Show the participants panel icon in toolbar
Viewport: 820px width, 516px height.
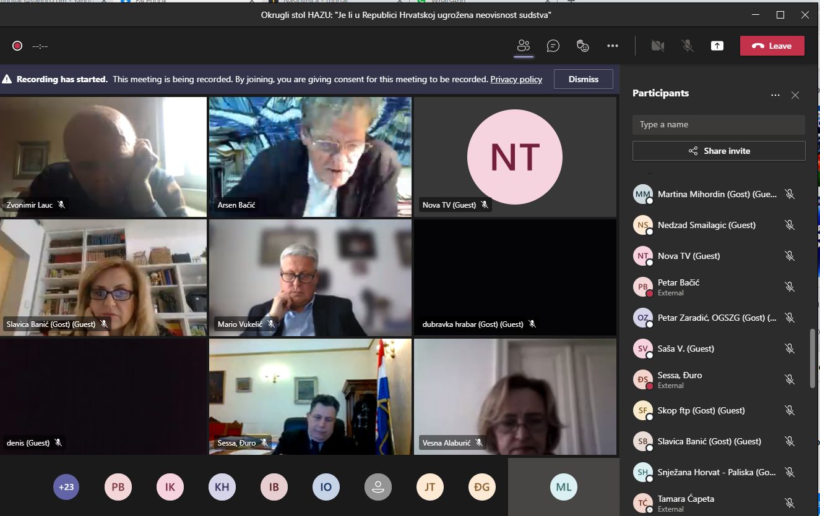524,46
